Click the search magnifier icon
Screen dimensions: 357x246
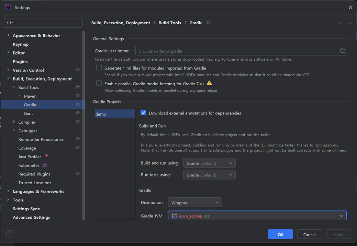click(10, 23)
